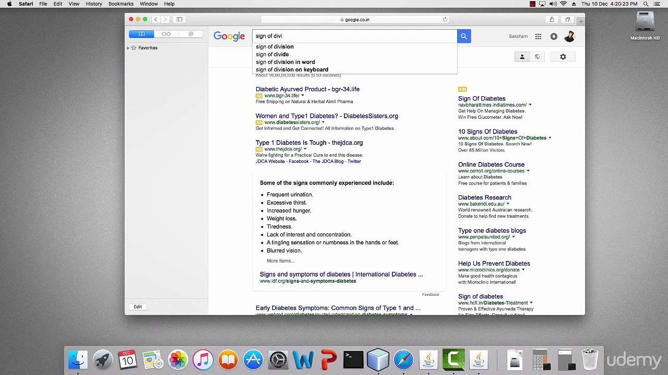Expand the diabetessisters.org ad dropdown arrow

pos(323,122)
